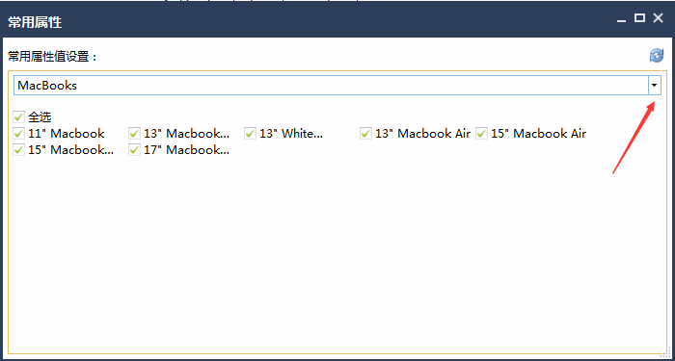Image resolution: width=675 pixels, height=361 pixels.
Task: Click the refresh icon beside 常用属性值设置
Action: [x=657, y=56]
